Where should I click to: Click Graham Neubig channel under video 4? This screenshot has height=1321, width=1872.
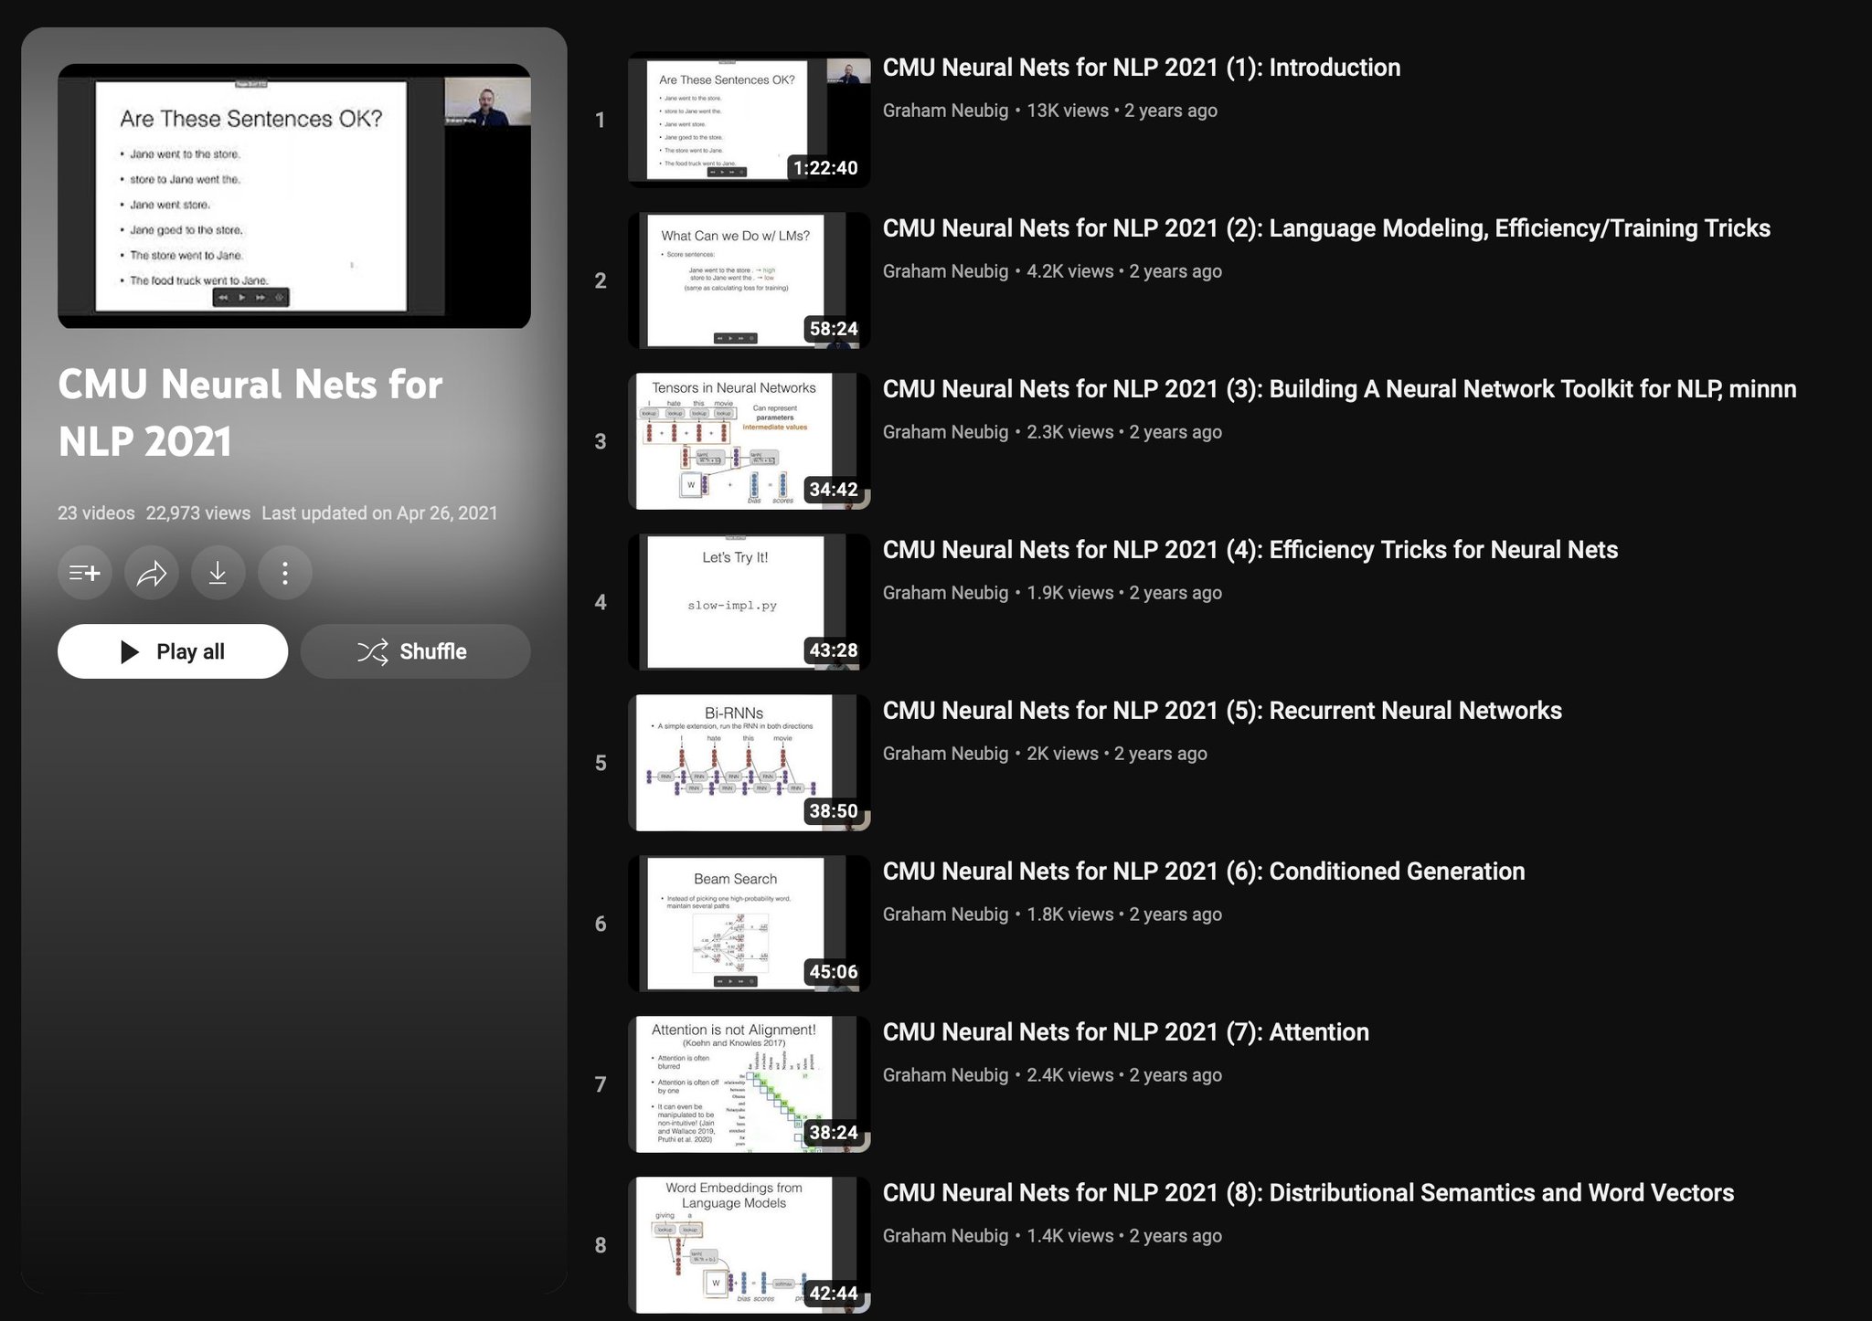click(945, 593)
